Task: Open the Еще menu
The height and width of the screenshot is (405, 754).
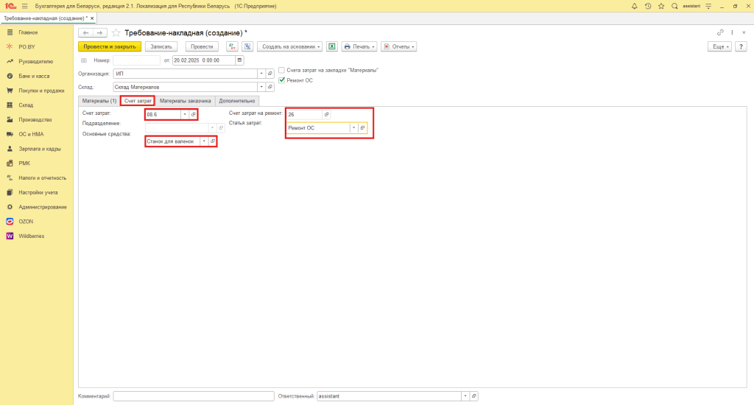Action: pyautogui.click(x=720, y=46)
